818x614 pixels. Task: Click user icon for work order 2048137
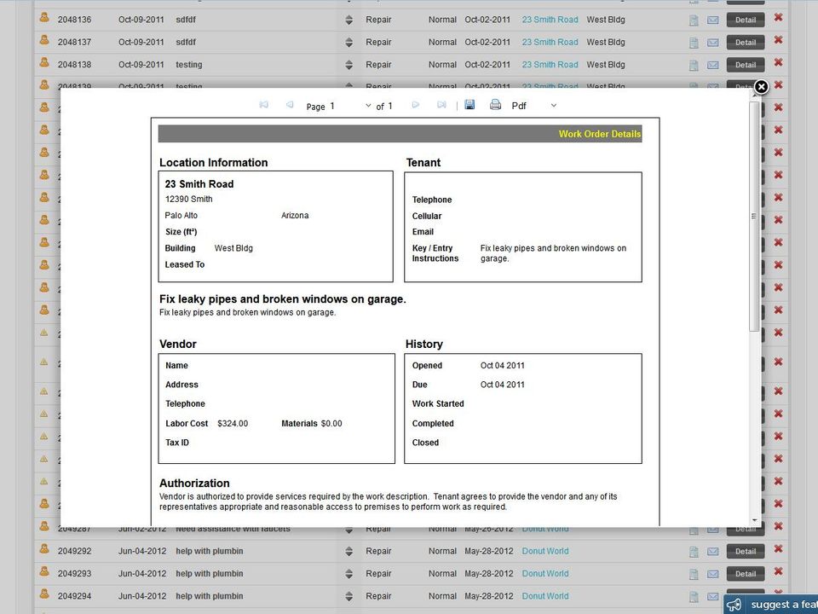(44, 40)
